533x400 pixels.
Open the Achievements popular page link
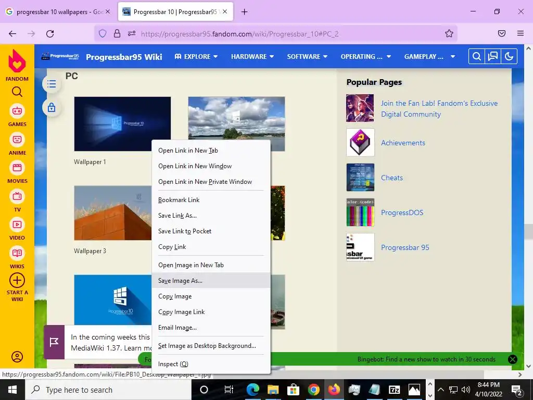[403, 143]
